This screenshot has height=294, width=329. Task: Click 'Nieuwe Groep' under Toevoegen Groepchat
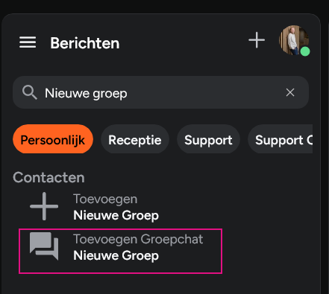pos(116,255)
